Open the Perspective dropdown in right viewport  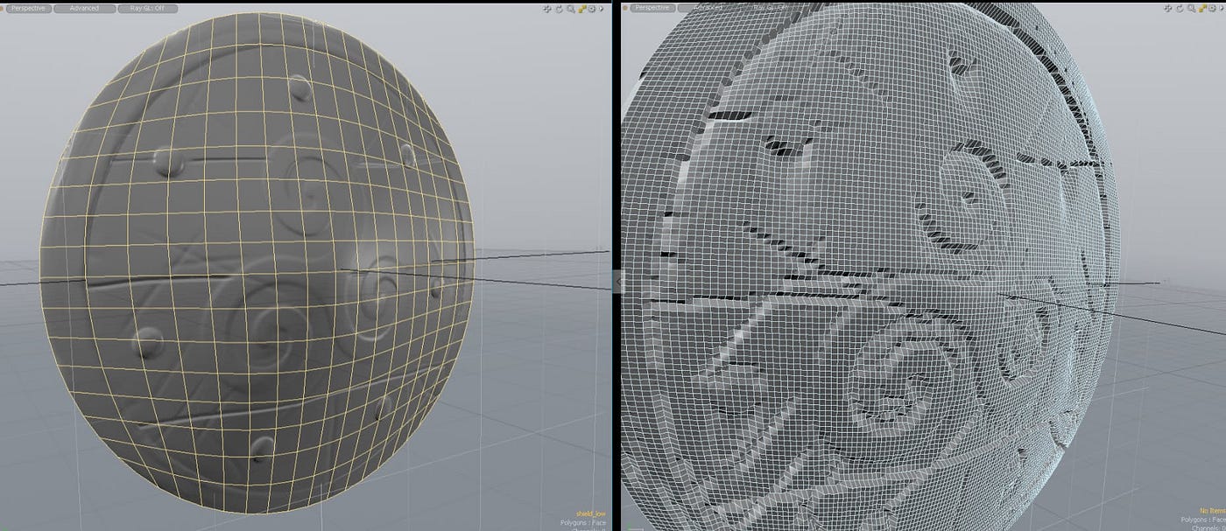coord(652,7)
